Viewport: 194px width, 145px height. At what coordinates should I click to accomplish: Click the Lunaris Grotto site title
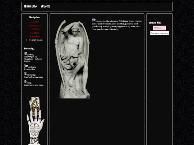coord(37,6)
